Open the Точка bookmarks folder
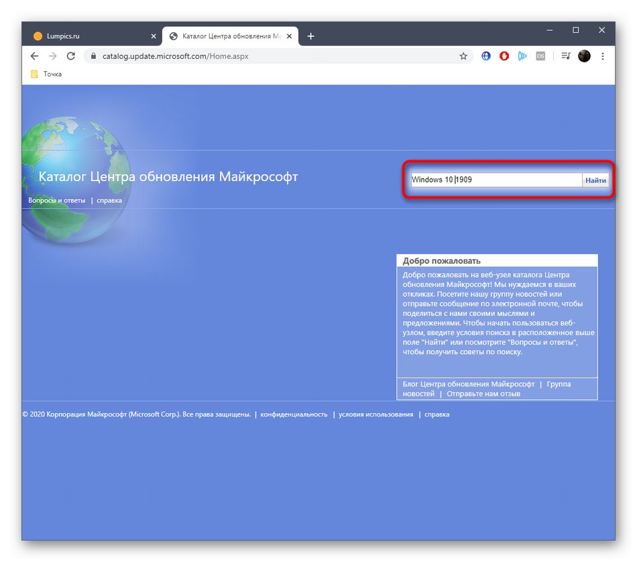This screenshot has width=637, height=562. (46, 74)
